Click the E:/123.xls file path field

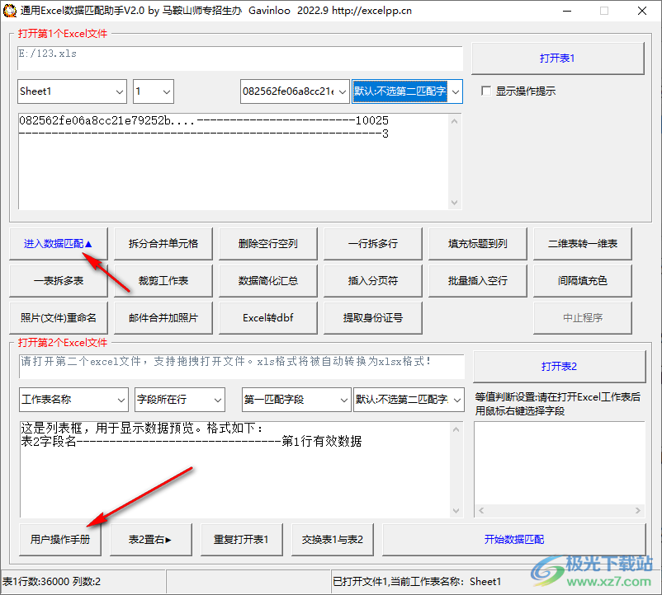click(240, 59)
